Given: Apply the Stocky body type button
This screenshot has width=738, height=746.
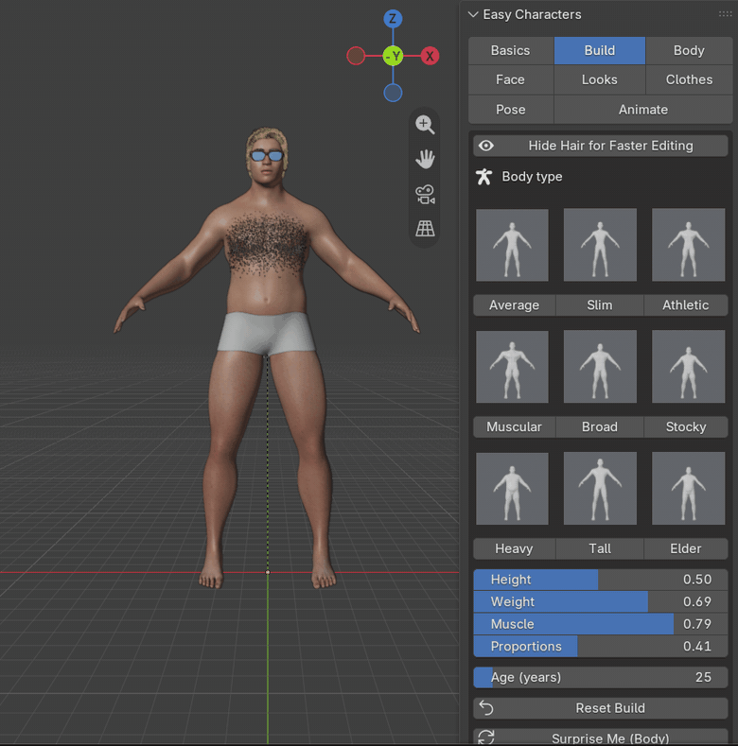Looking at the screenshot, I should point(686,426).
